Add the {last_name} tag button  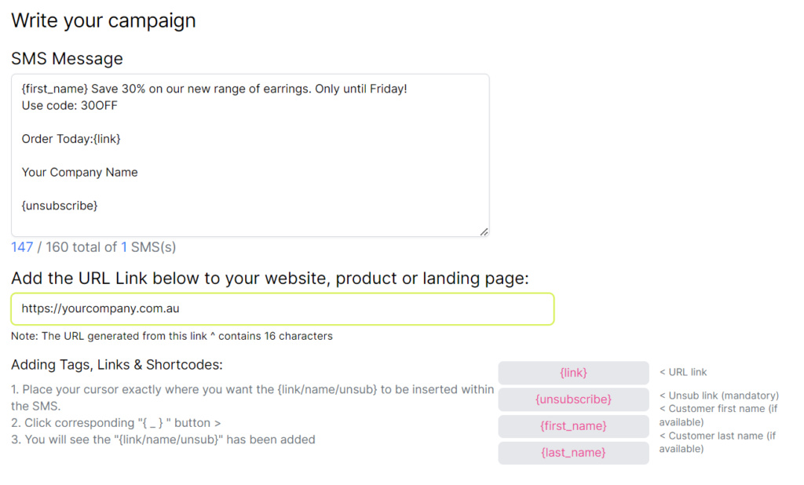[x=573, y=453]
